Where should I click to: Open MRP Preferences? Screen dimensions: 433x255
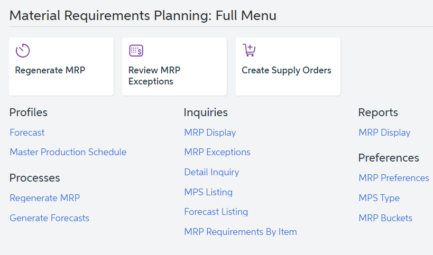[x=394, y=178]
